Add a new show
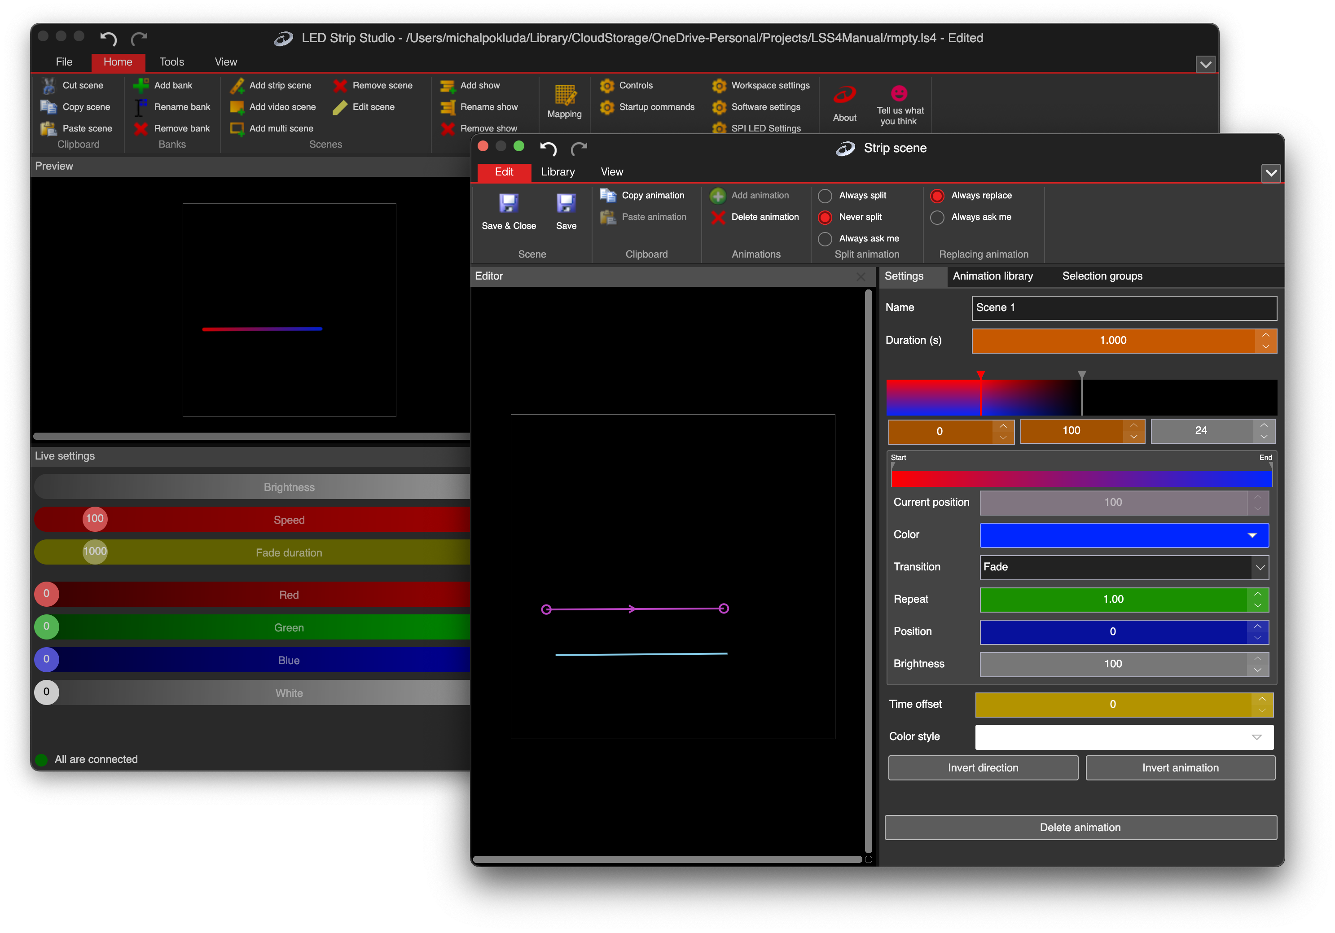1335x933 pixels. click(x=470, y=85)
